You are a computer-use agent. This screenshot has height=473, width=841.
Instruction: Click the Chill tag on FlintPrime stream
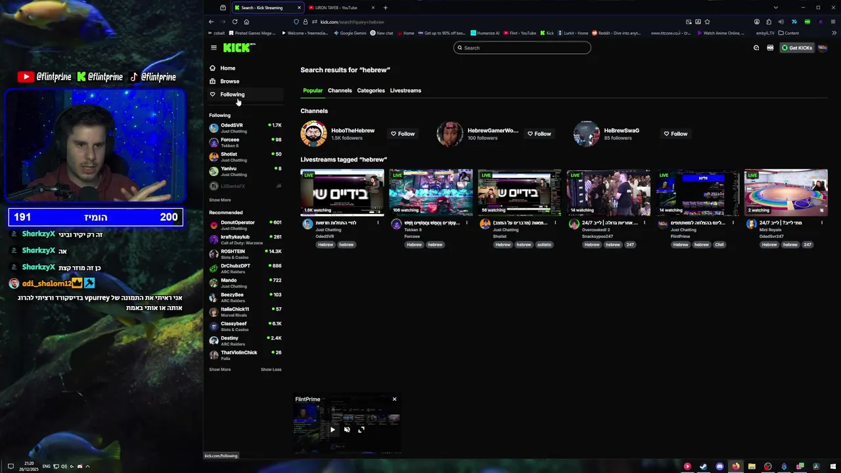click(x=719, y=244)
